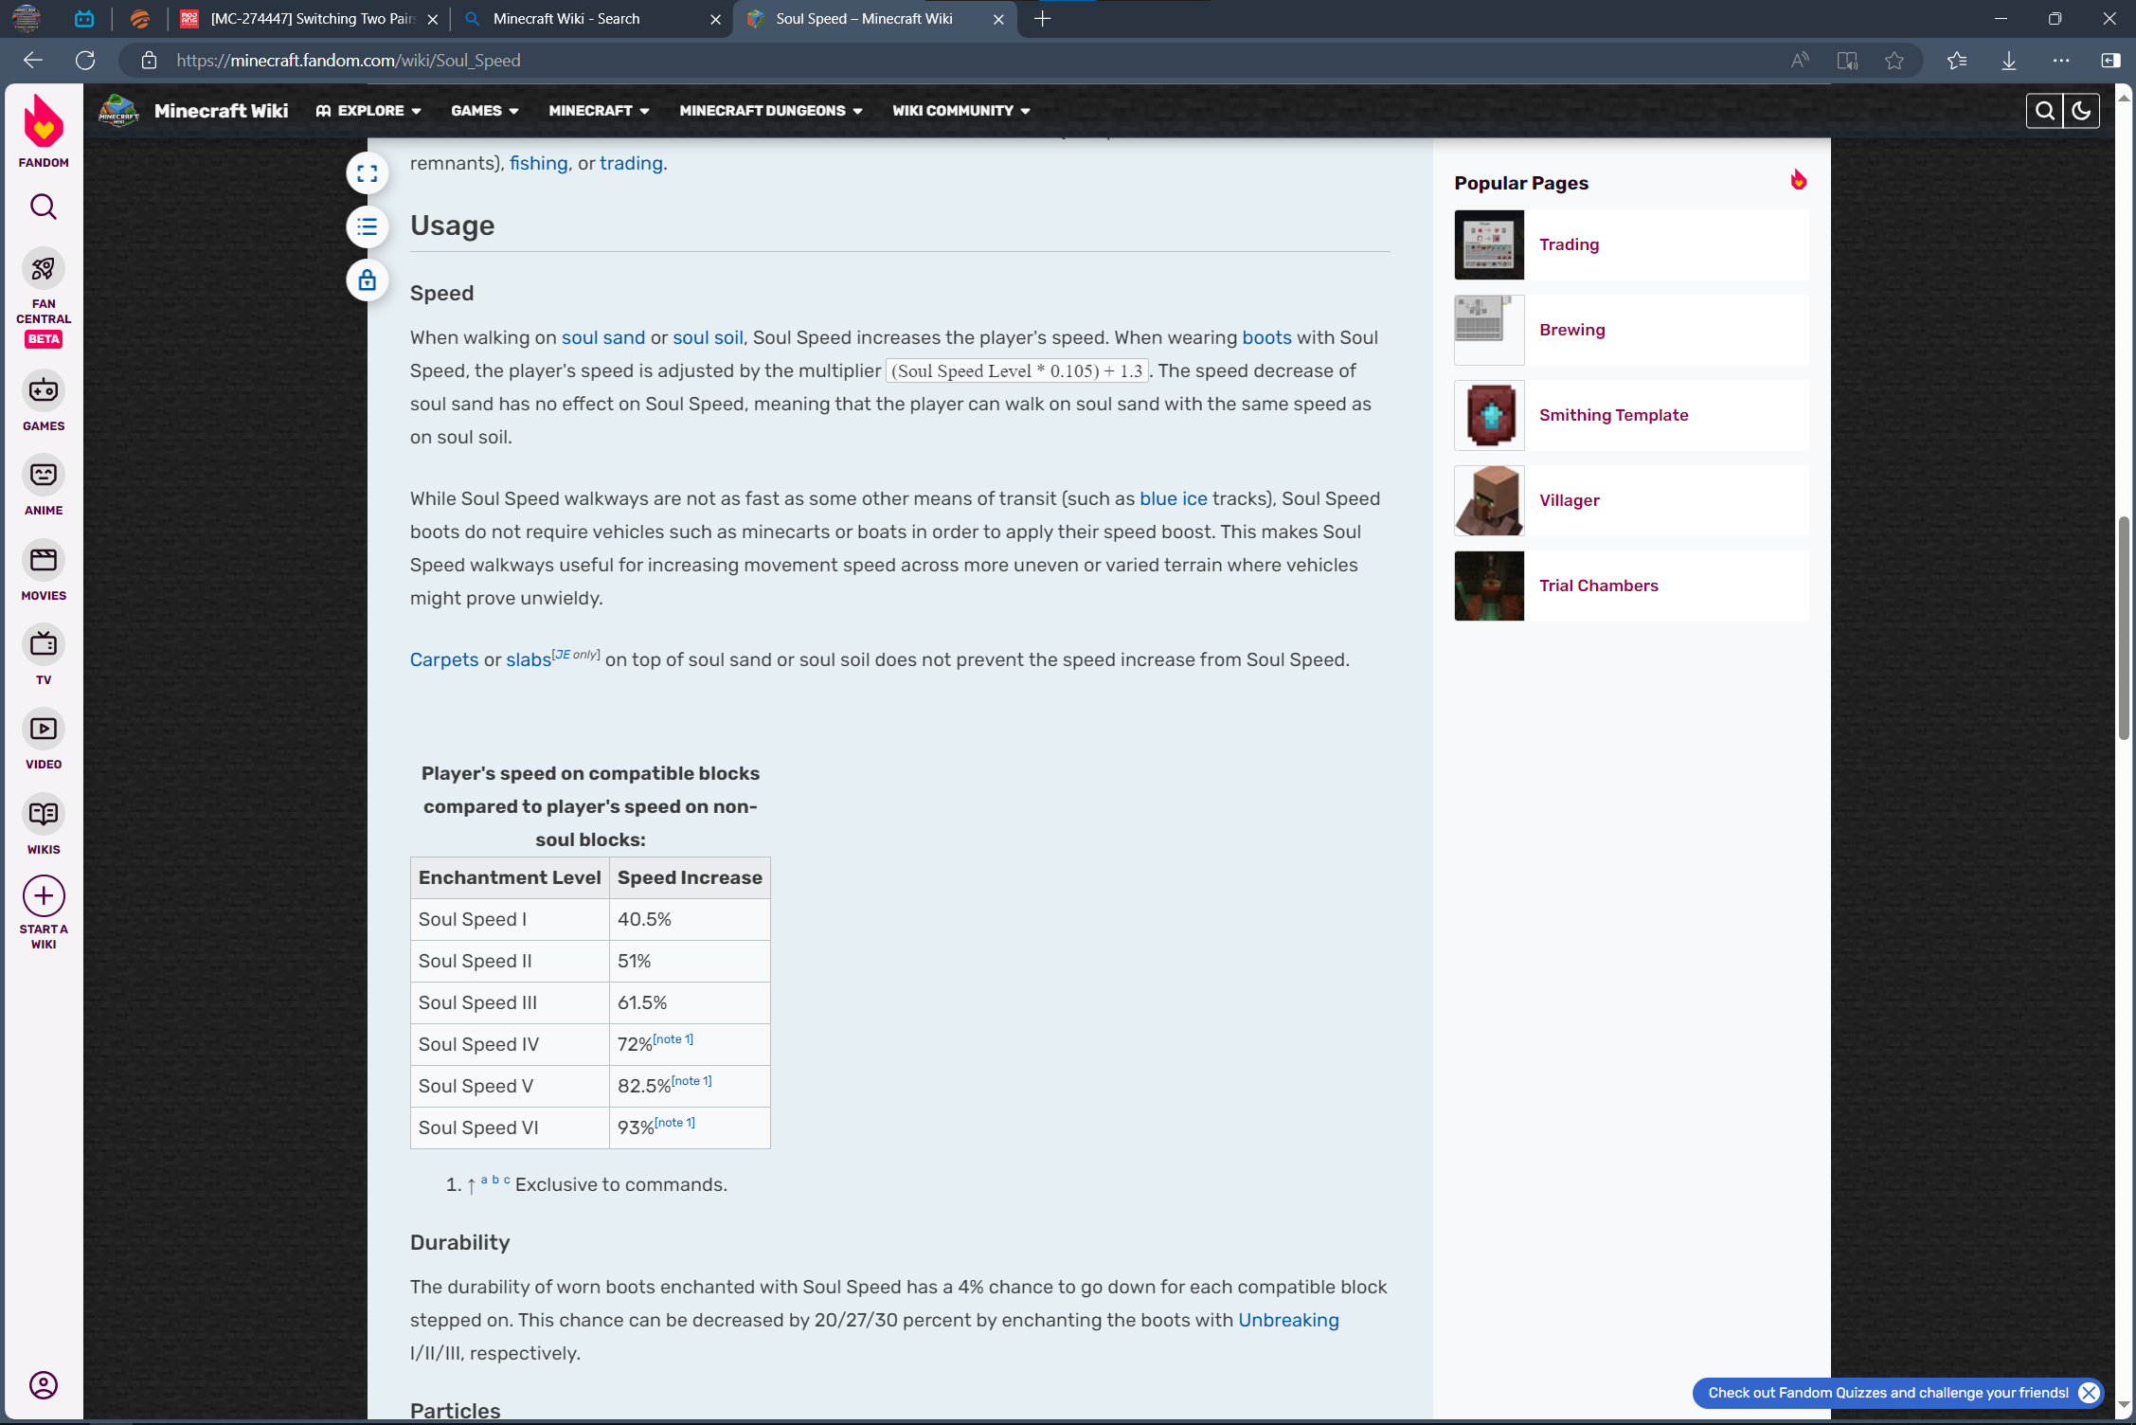Expand the Wiki Community dropdown

[x=960, y=111]
